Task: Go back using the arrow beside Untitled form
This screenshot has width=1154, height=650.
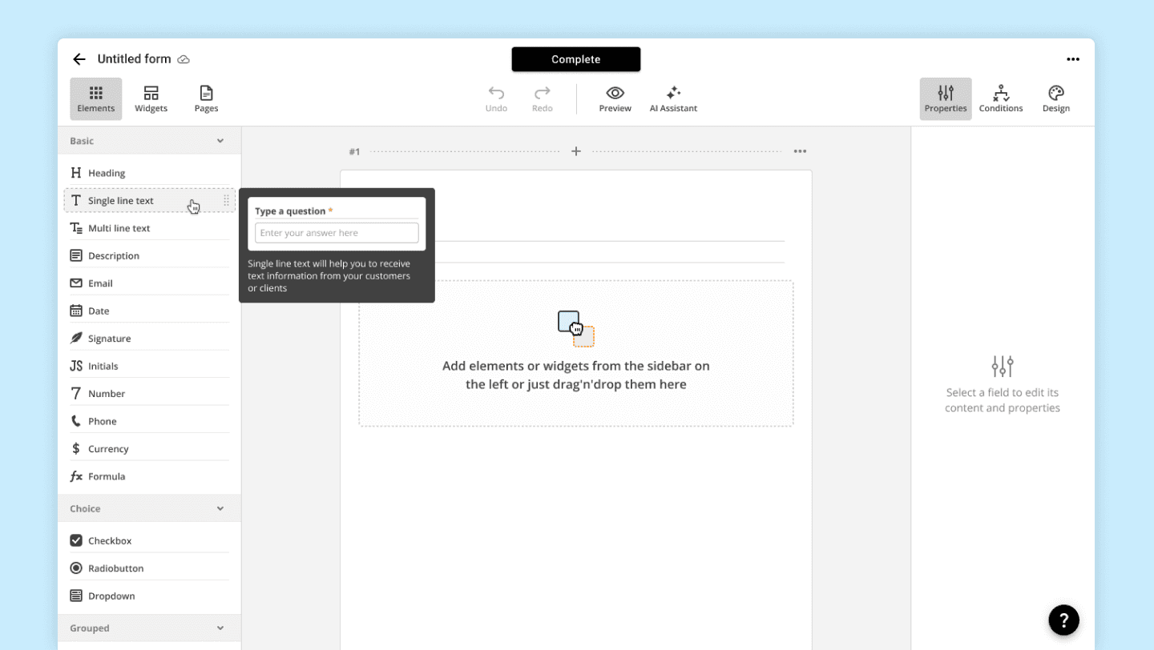Action: tap(79, 59)
